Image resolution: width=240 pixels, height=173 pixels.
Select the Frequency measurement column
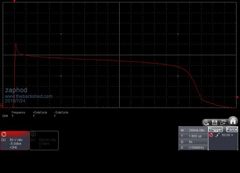(18, 112)
